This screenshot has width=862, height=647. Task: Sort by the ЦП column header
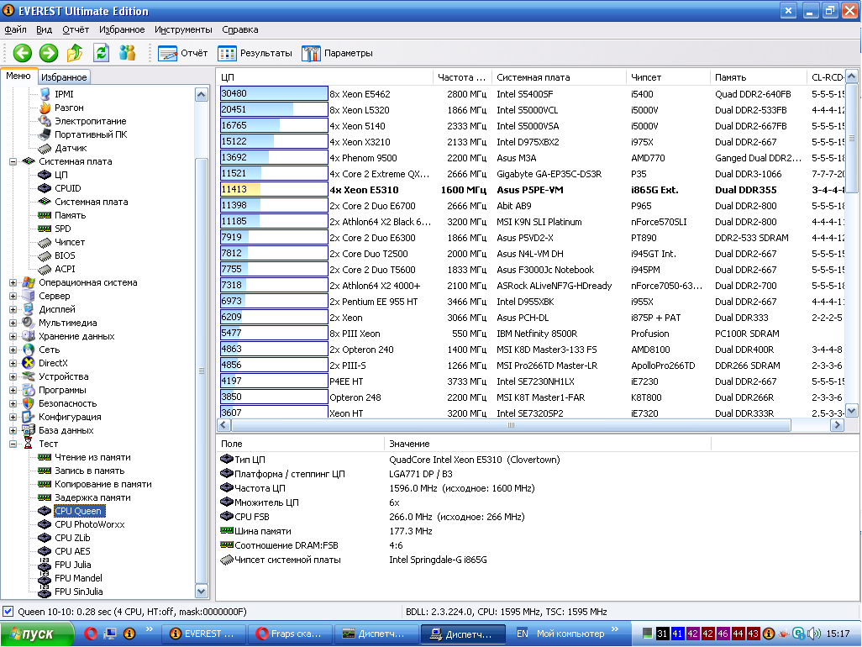(x=324, y=77)
